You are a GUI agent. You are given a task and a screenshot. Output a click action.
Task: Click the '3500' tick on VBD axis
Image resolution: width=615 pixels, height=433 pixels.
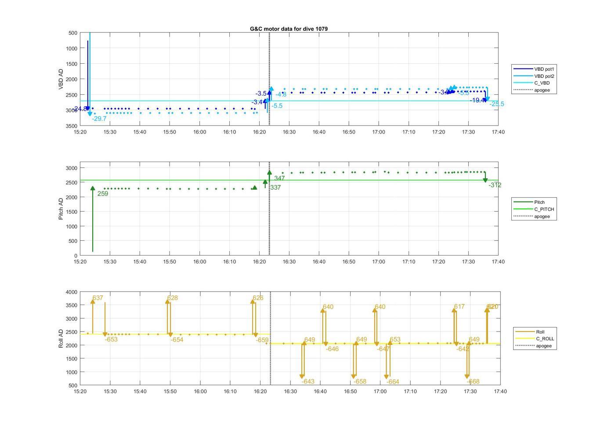click(x=72, y=126)
